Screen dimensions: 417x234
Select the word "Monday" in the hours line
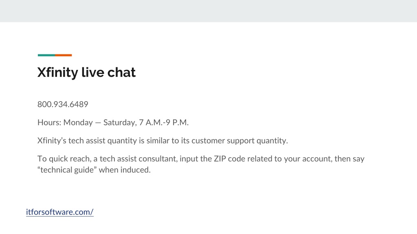point(78,122)
